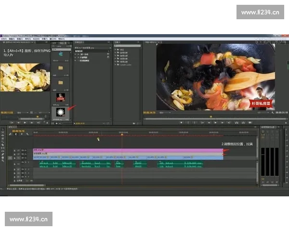The height and width of the screenshot is (231, 289).
Task: Click the timeline playhead marker on the ruler
Action: click(122, 134)
